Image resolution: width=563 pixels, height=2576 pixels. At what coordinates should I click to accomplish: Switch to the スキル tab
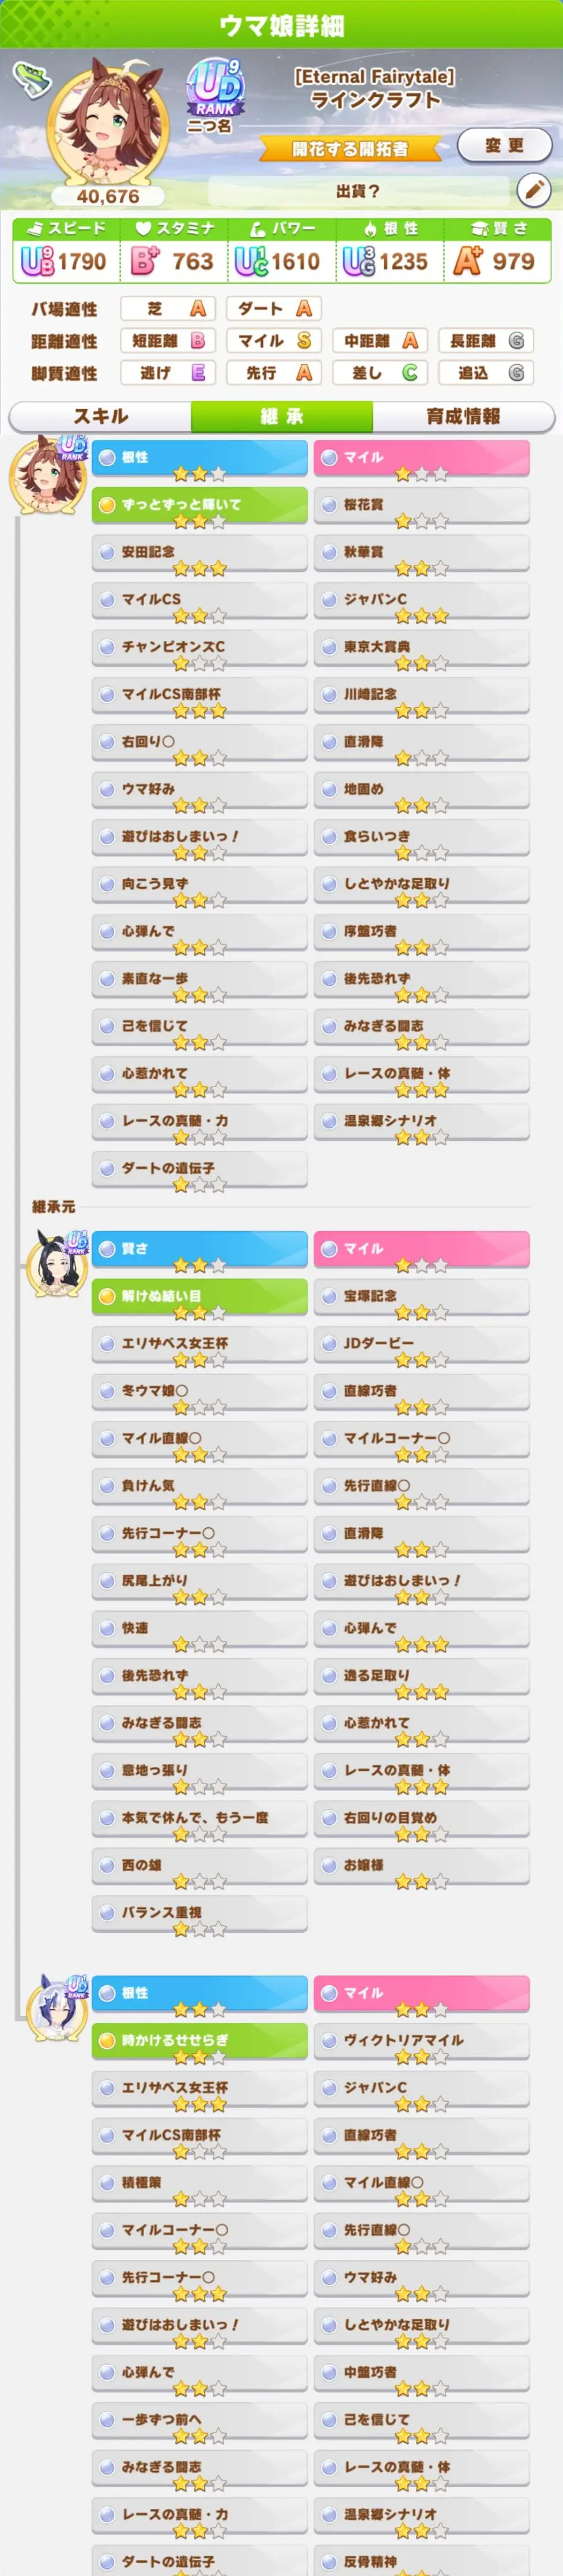(100, 416)
